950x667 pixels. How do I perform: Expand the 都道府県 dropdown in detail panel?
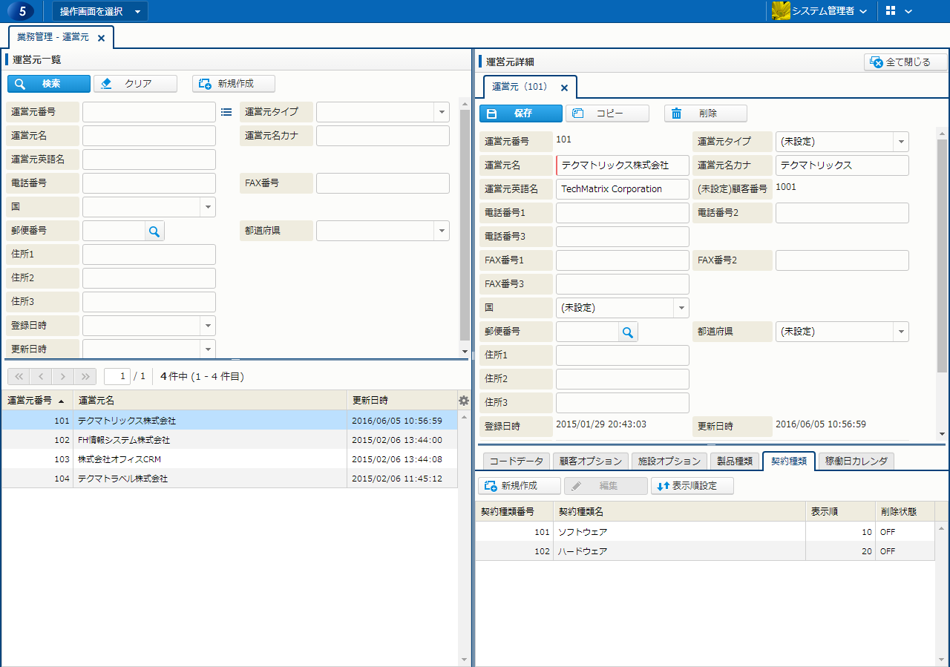pos(900,332)
